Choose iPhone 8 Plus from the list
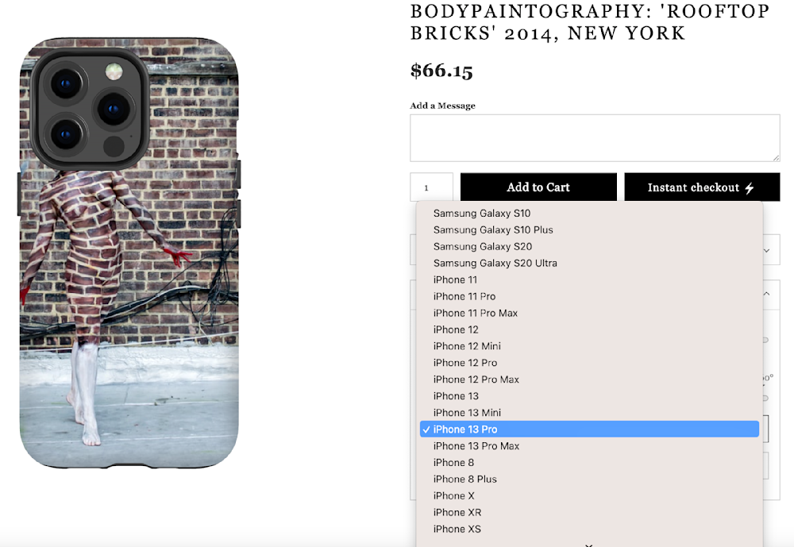The width and height of the screenshot is (794, 547). pos(465,480)
